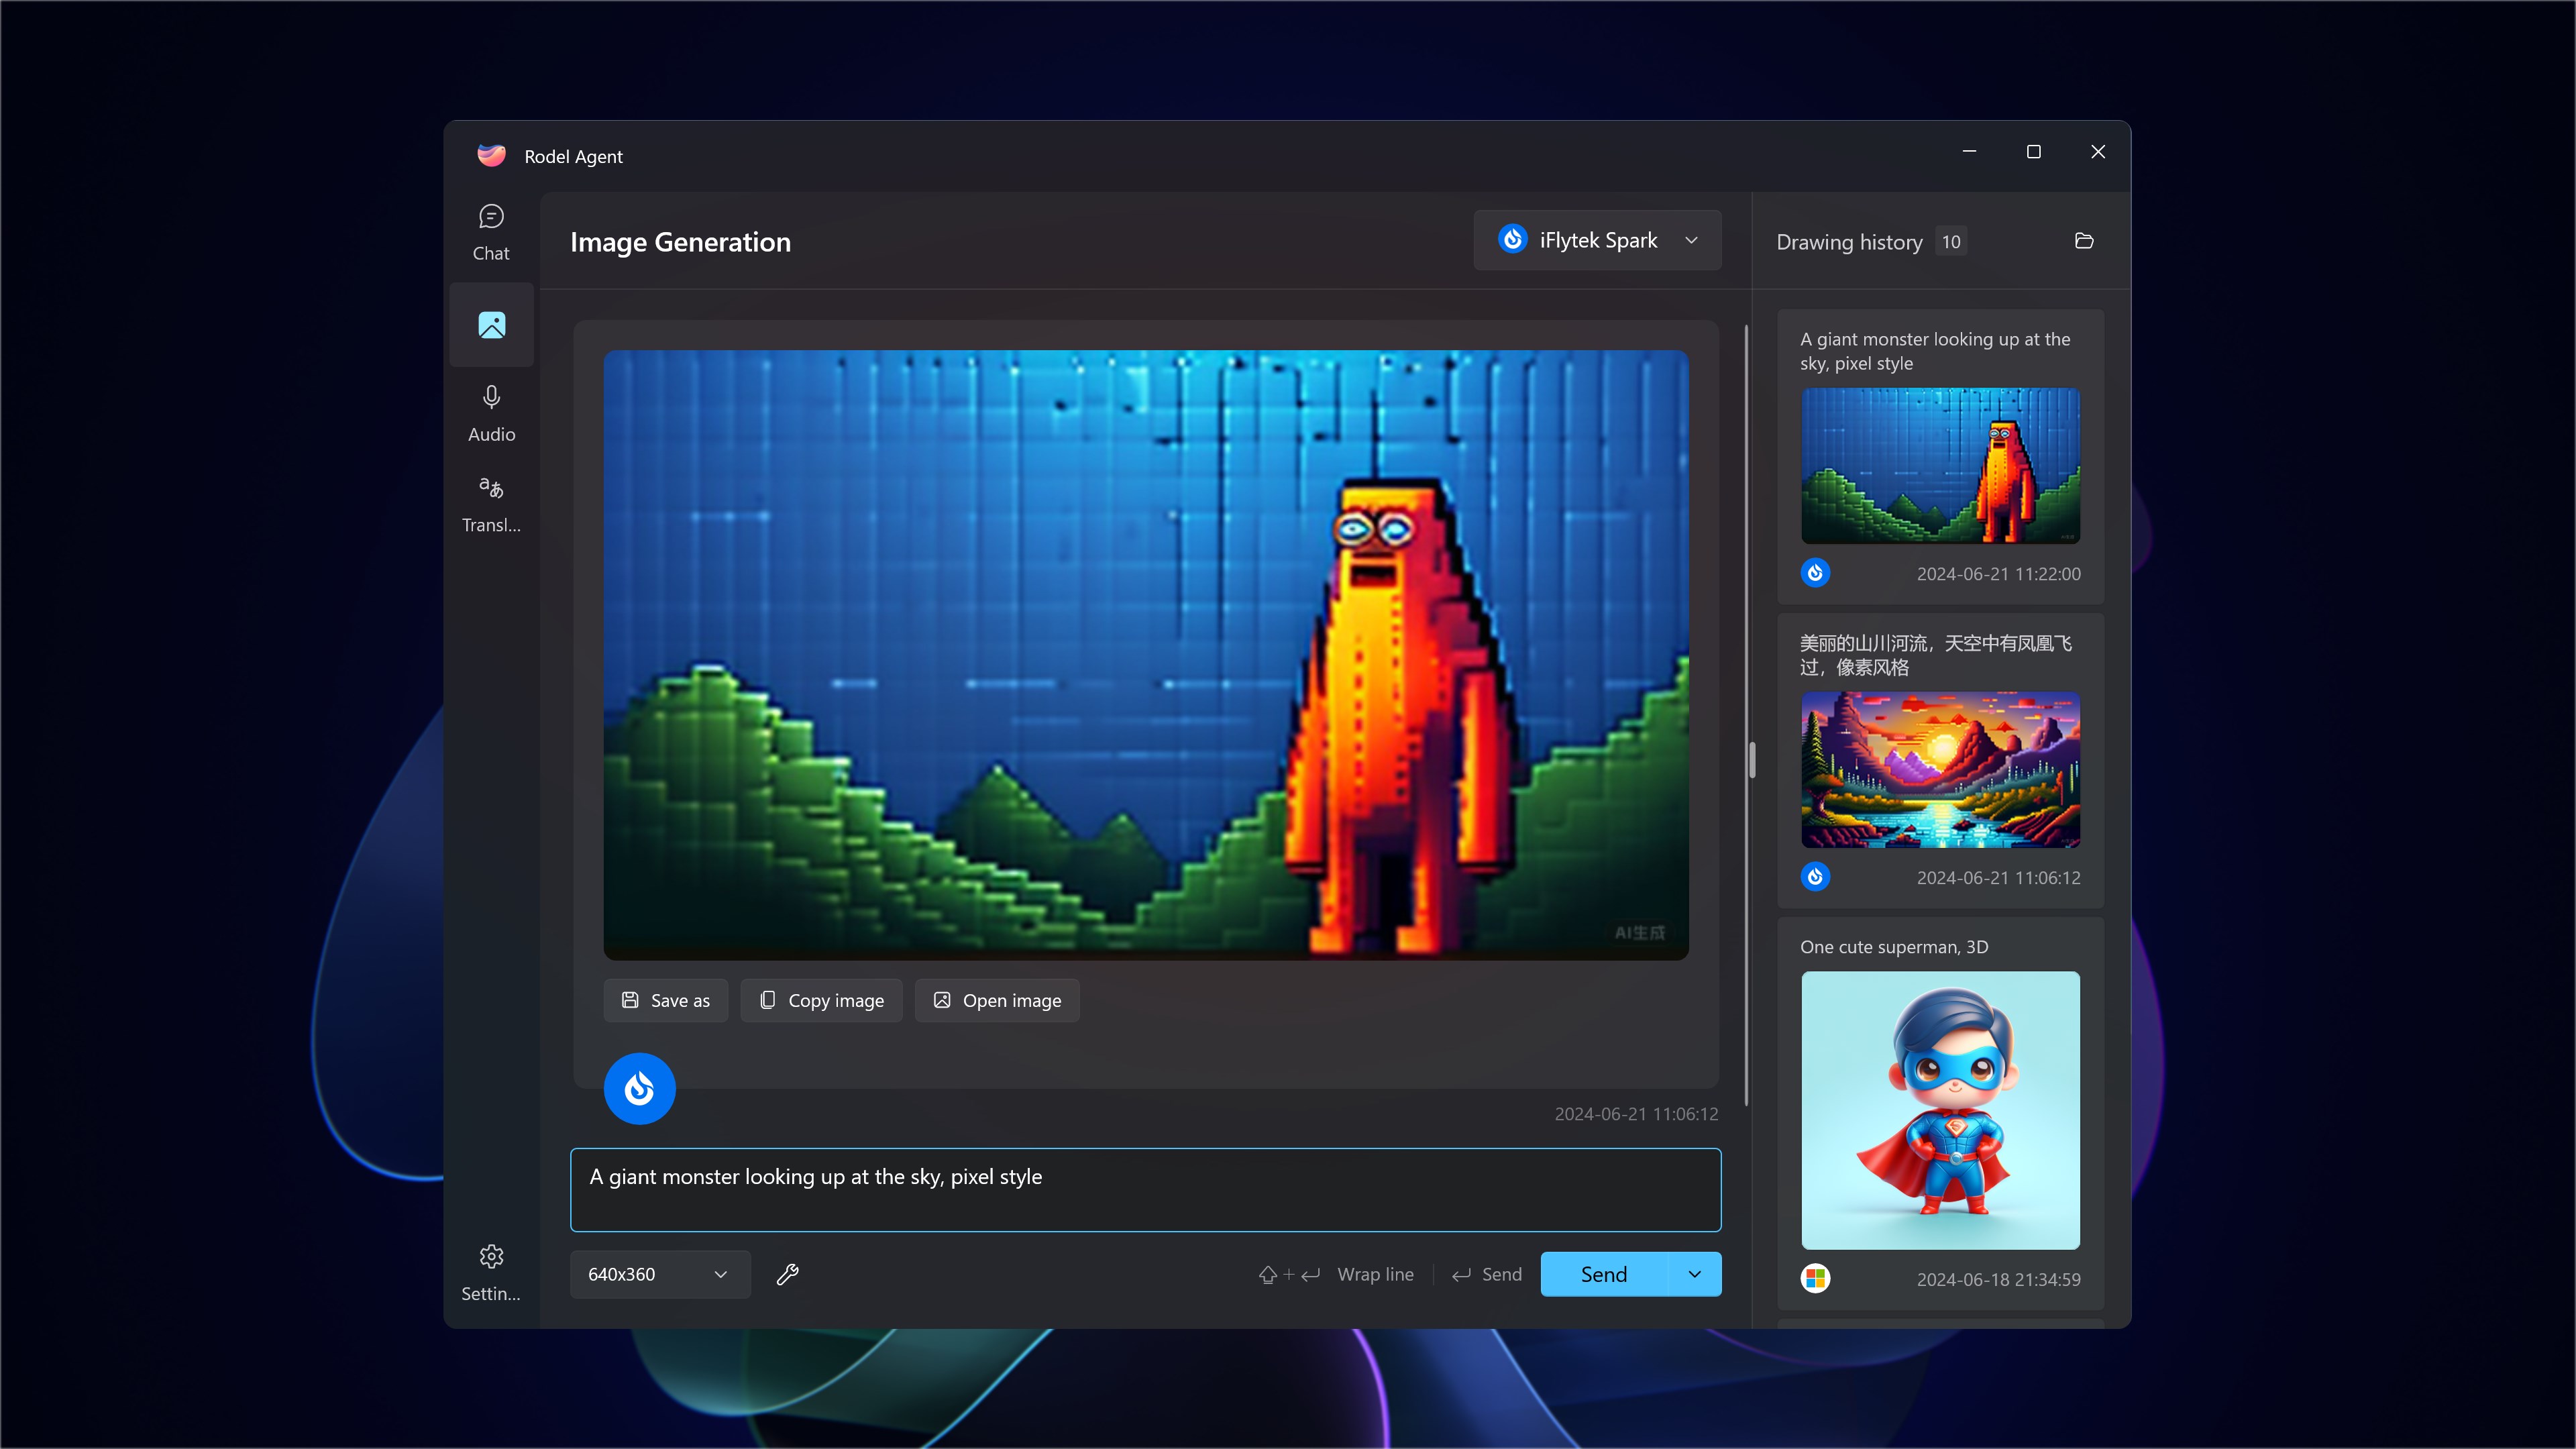Click Save as button
Viewport: 2576px width, 1449px height.
click(x=665, y=1000)
